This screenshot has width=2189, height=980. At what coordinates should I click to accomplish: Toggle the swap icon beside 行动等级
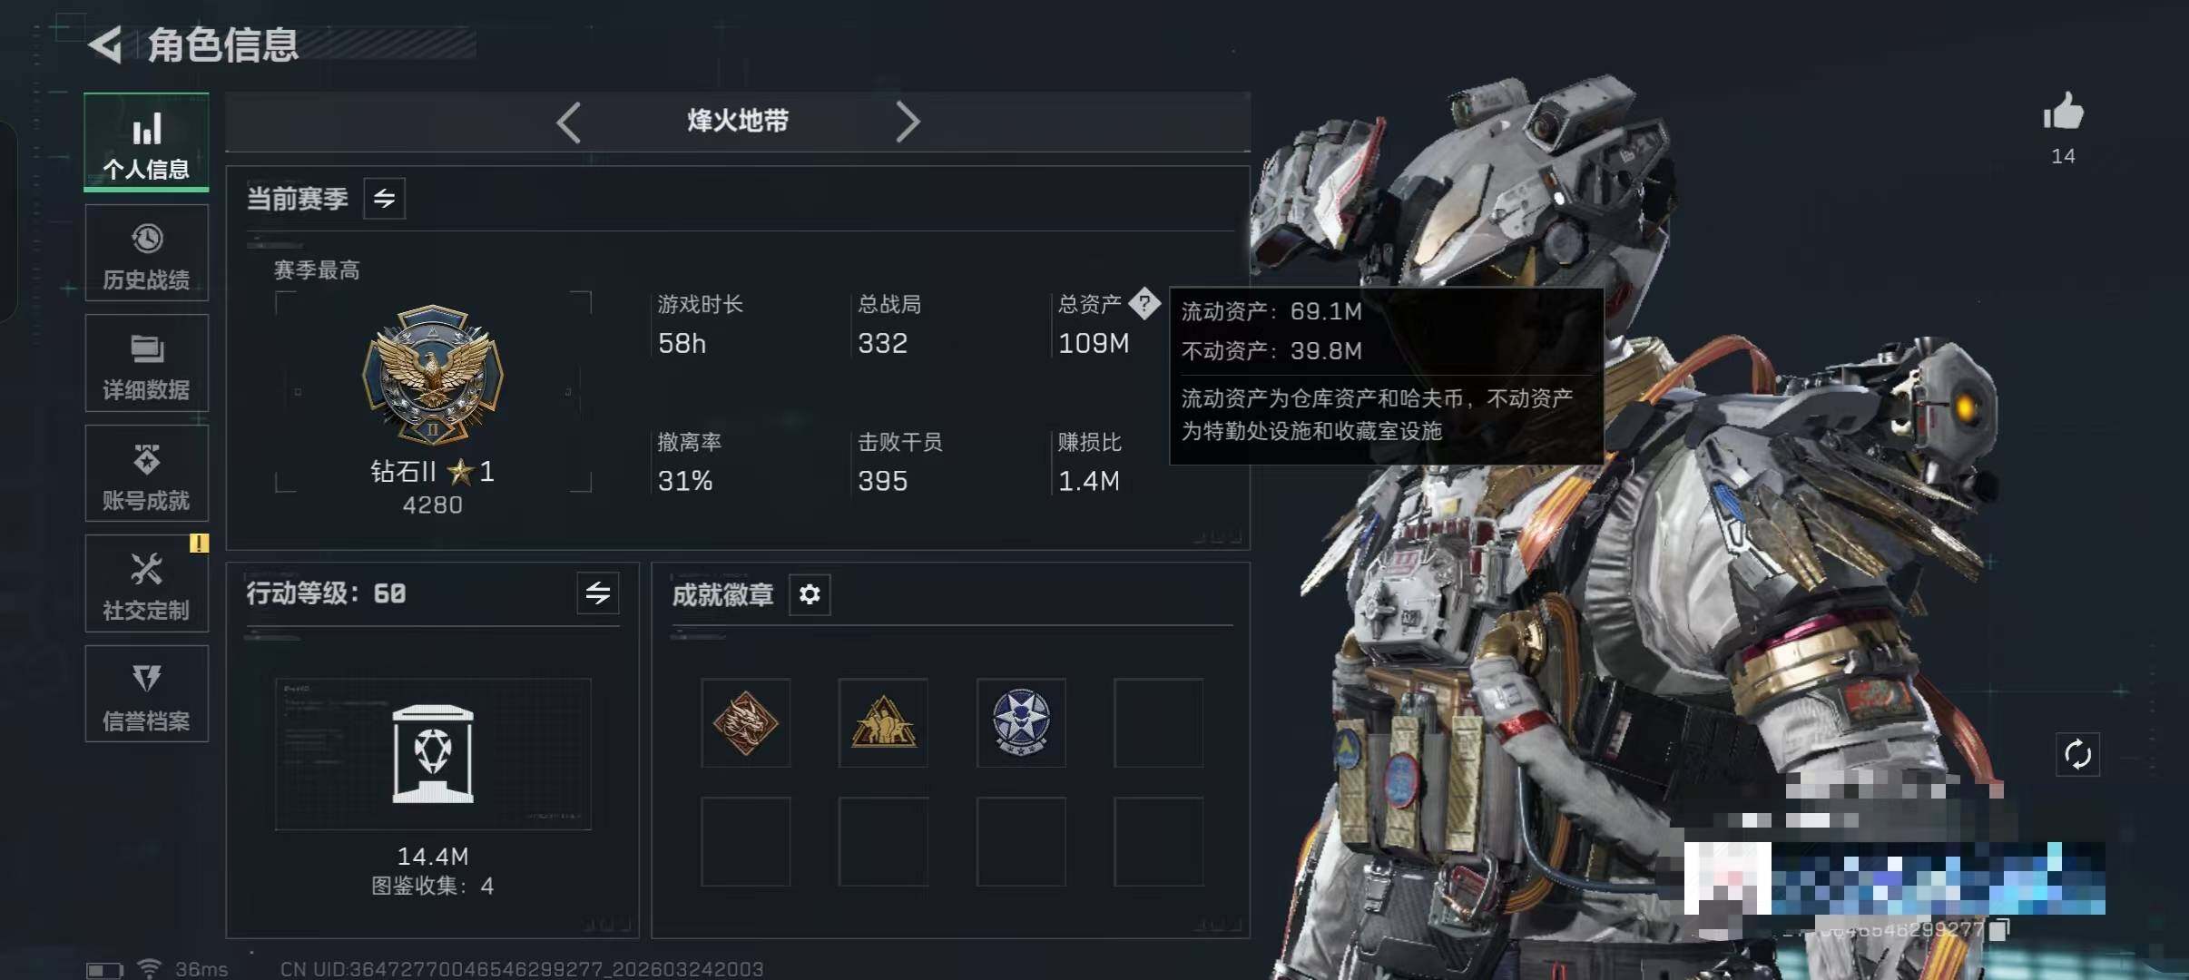(598, 593)
